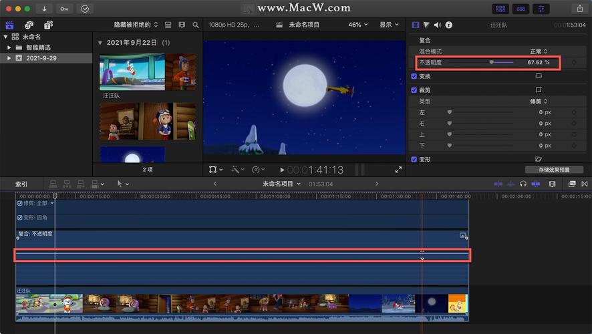Show the browser layout button
This screenshot has width=592, height=334.
pyautogui.click(x=500, y=9)
